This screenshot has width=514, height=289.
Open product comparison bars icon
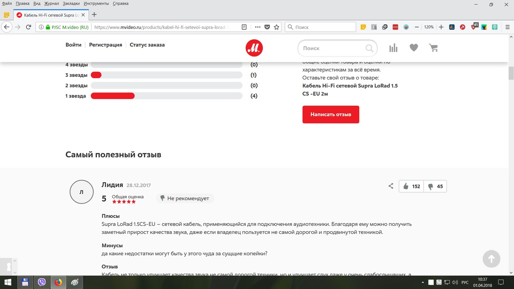[393, 48]
